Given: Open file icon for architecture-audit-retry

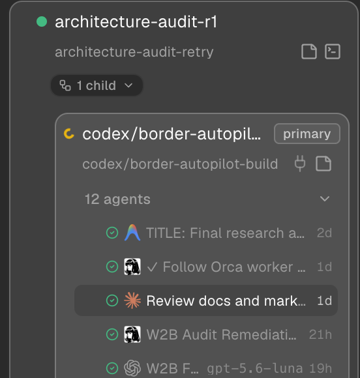Looking at the screenshot, I should click(x=309, y=51).
